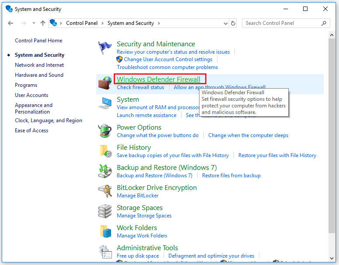Click Save backup copies with File History
The image size is (339, 265).
click(x=173, y=155)
